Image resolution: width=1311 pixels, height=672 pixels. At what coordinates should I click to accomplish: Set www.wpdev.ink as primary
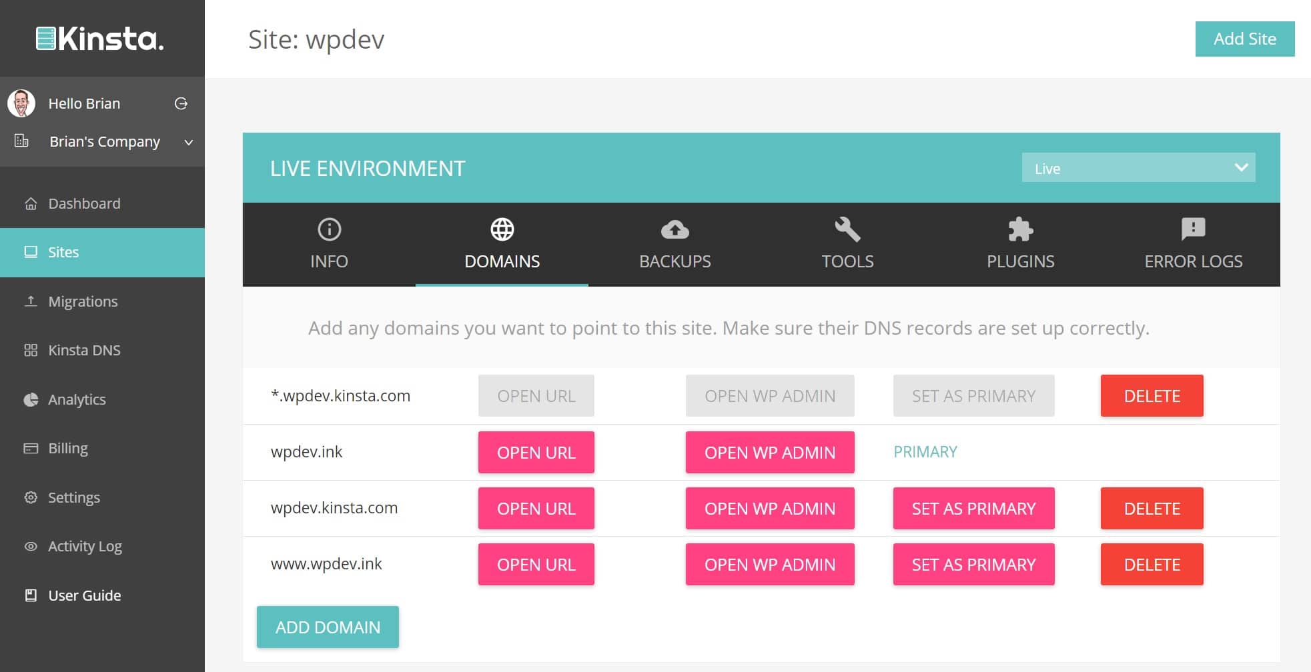point(973,564)
